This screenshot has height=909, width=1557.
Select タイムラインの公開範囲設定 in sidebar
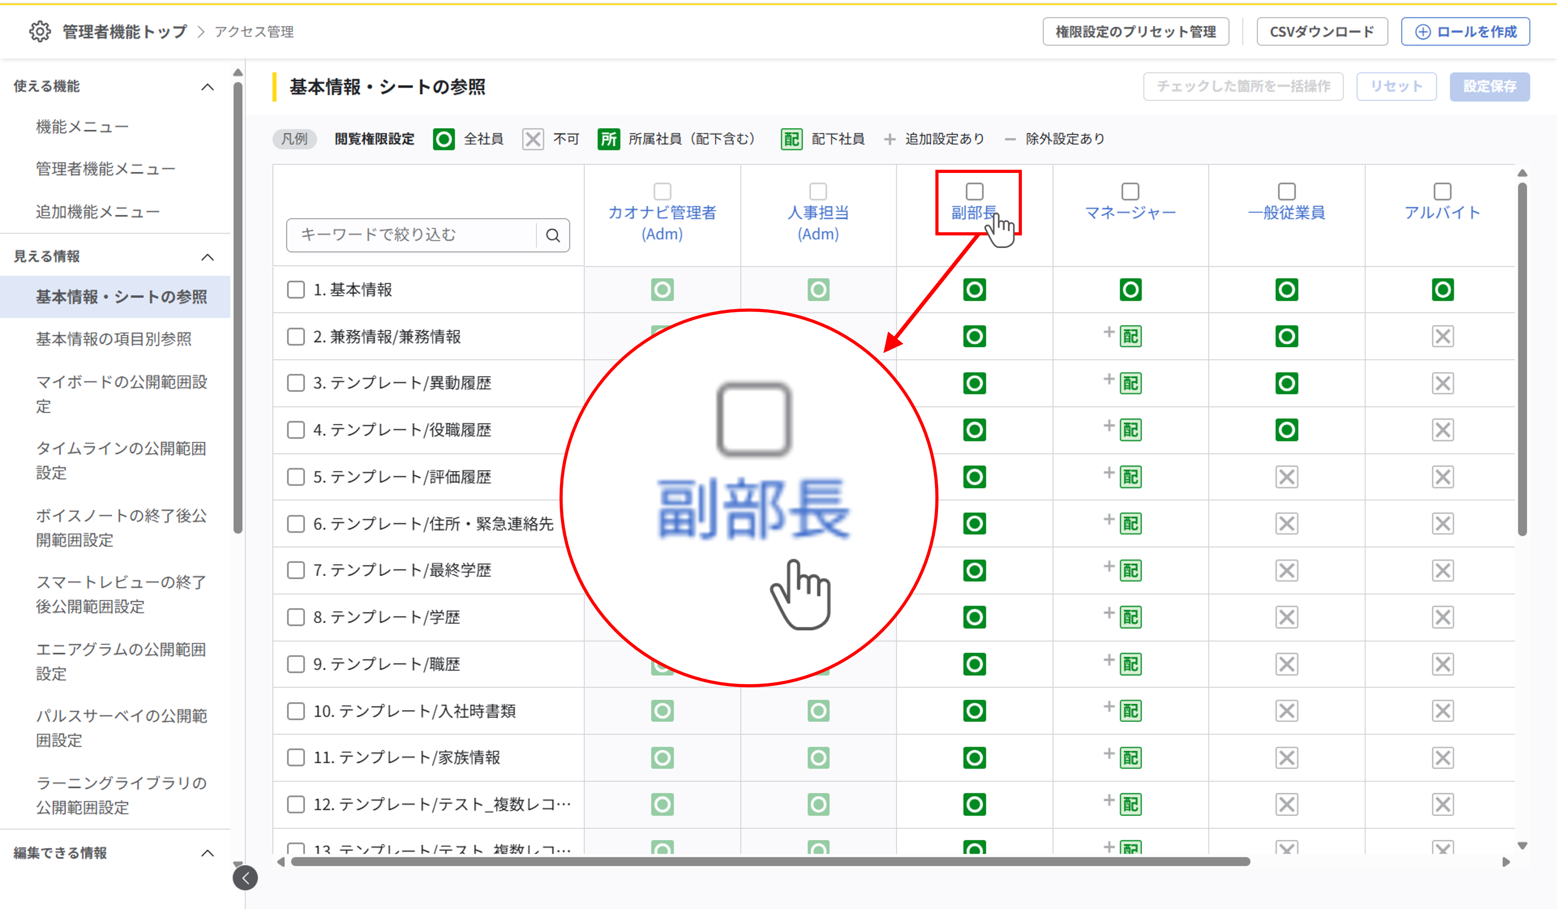pyautogui.click(x=121, y=461)
